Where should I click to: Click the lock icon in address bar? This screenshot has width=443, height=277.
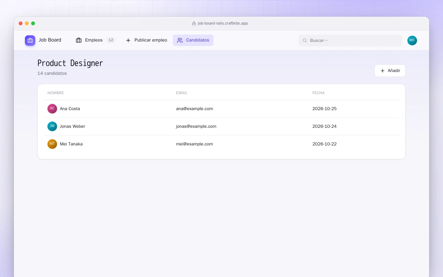[194, 24]
